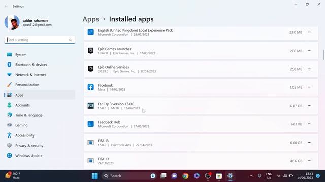Open Accounts settings
Screen dimensions: 325x182
pos(40,105)
